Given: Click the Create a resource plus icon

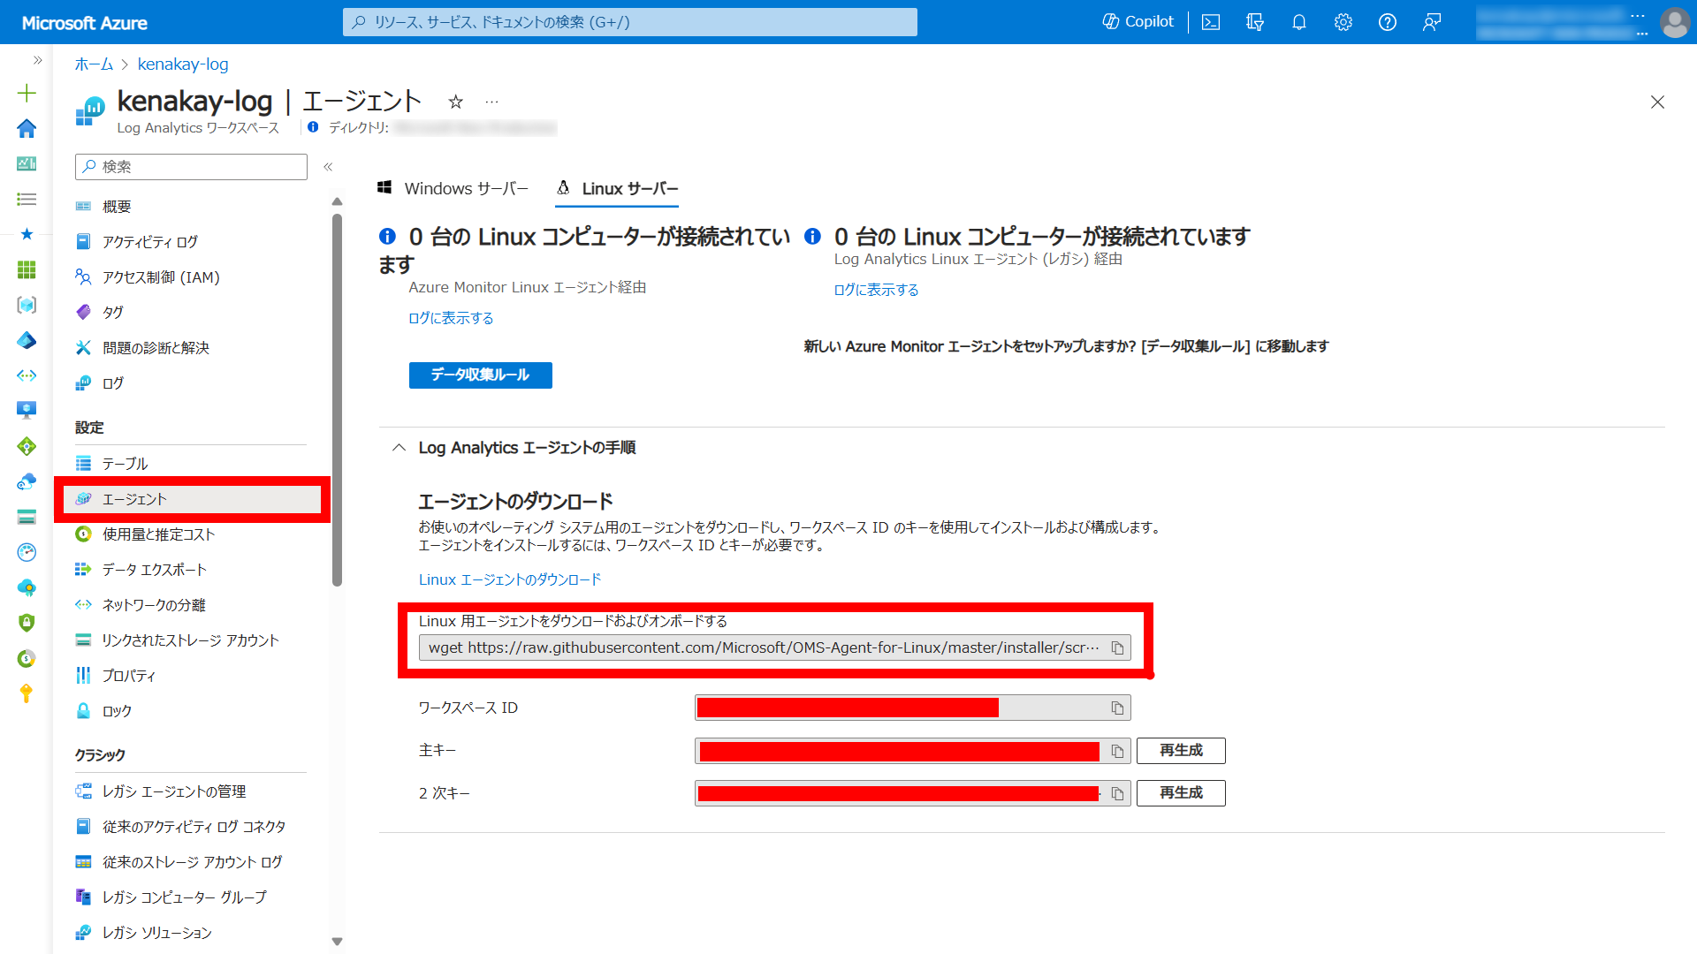Looking at the screenshot, I should [x=27, y=93].
